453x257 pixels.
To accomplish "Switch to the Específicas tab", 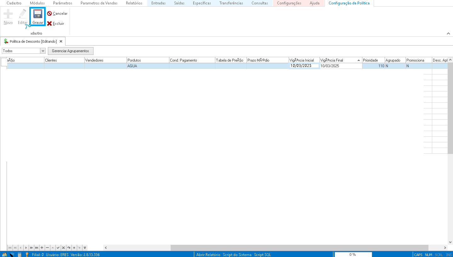I will (202, 3).
